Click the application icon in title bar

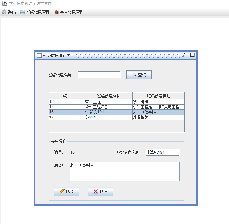pos(5,3)
